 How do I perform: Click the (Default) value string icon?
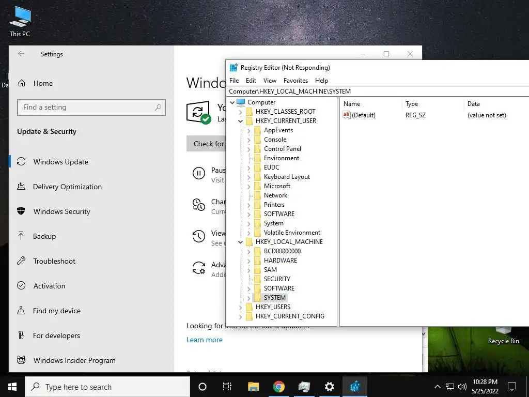click(x=347, y=115)
